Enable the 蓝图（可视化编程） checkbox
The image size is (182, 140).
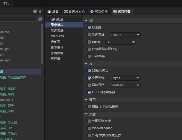89,107
